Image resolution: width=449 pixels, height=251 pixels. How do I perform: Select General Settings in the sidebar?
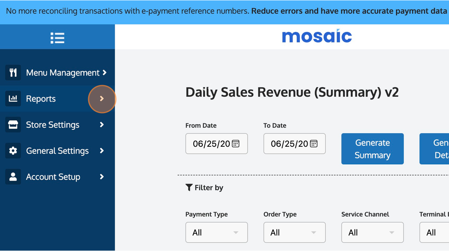coord(57,151)
